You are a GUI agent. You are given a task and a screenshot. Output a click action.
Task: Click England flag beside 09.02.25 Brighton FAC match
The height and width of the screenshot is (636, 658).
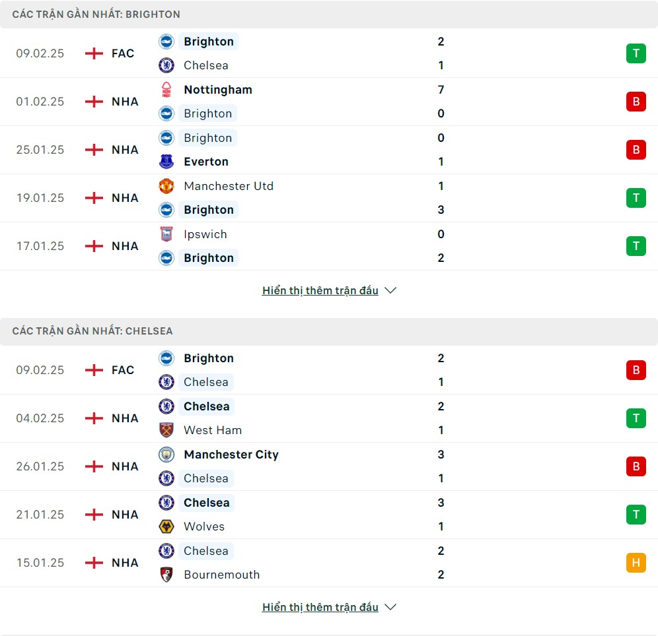pyautogui.click(x=94, y=53)
